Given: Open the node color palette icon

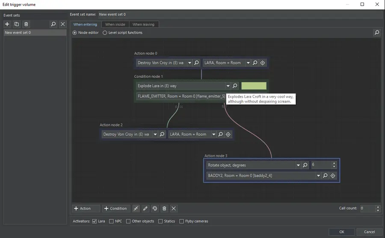Looking at the screenshot, I should (x=155, y=208).
